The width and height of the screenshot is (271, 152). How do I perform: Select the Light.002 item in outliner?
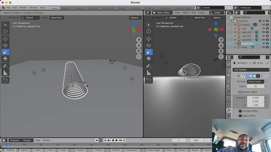coord(246,36)
